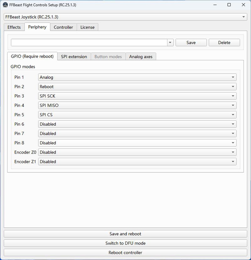Image resolution: width=251 pixels, height=260 pixels.
Task: Expand the profile preset dropdown arrow
Action: click(170, 43)
